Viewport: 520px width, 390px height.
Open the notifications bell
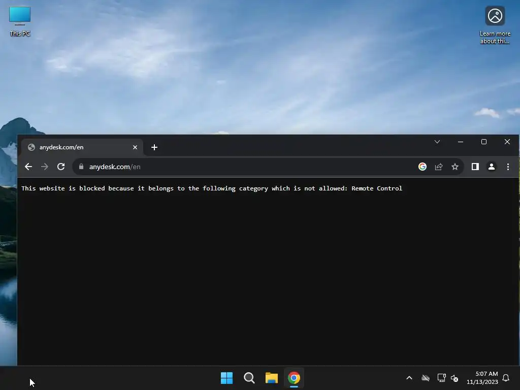tap(506, 378)
